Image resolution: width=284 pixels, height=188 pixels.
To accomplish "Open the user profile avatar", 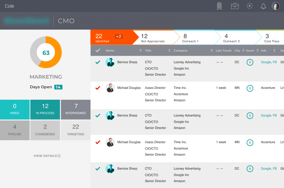I will [x=275, y=6].
